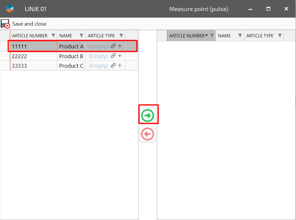Click the plus icon in Product B row

pyautogui.click(x=120, y=56)
